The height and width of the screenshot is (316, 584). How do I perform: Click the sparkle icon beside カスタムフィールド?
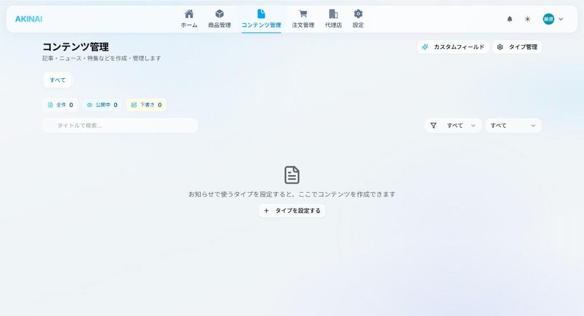pyautogui.click(x=425, y=47)
